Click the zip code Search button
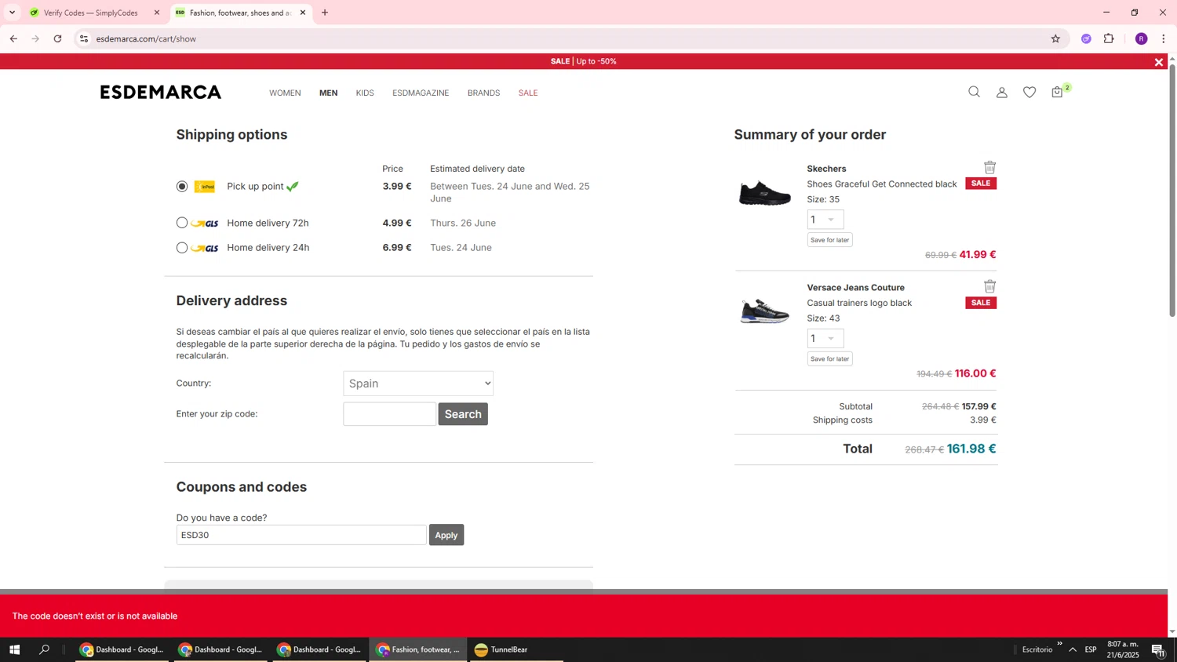1177x662 pixels. pyautogui.click(x=463, y=414)
